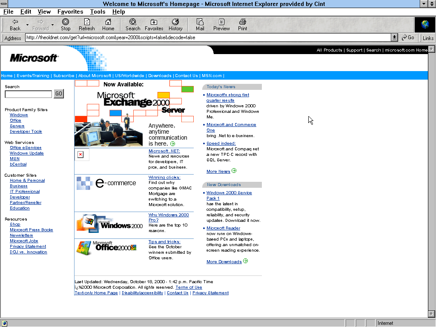The height and width of the screenshot is (327, 436).
Task: Click the Windows 2000 logo image
Action: 109,224
